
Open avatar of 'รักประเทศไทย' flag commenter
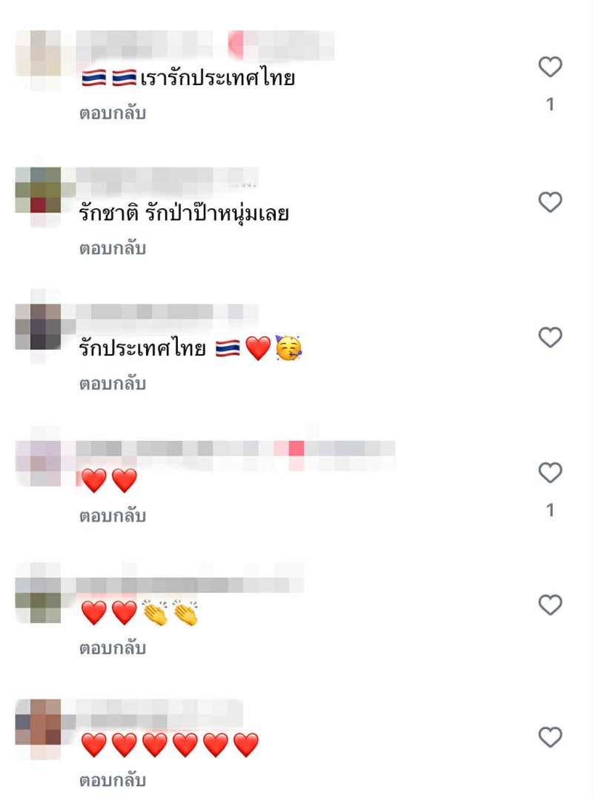(39, 326)
